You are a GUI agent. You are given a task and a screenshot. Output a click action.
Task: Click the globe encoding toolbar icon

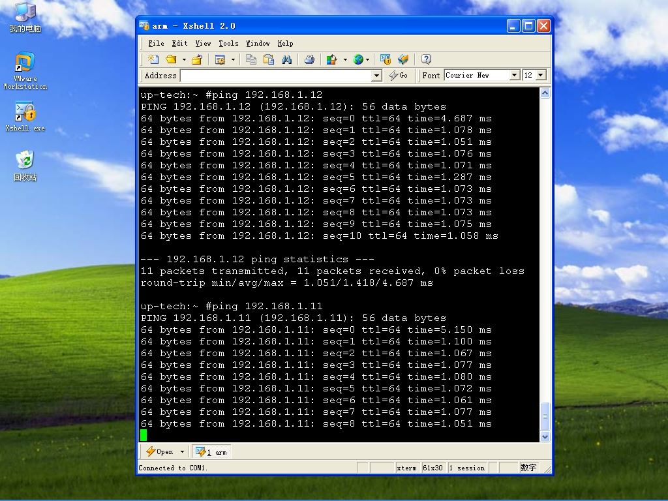358,59
